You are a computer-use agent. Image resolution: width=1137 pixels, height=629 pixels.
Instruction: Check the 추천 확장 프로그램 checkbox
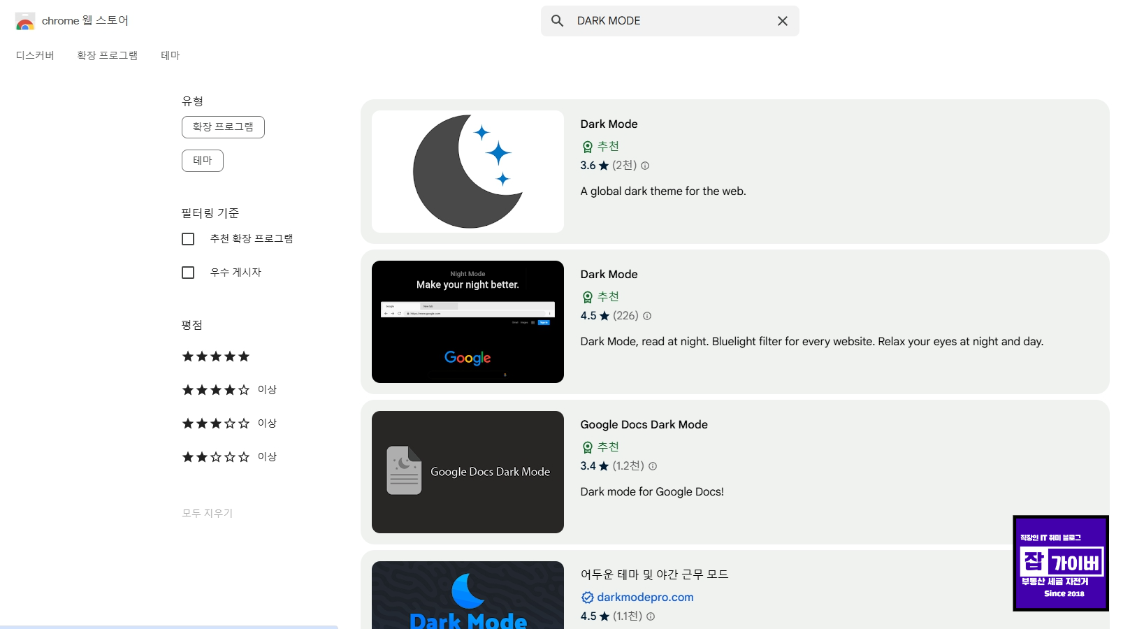click(188, 239)
